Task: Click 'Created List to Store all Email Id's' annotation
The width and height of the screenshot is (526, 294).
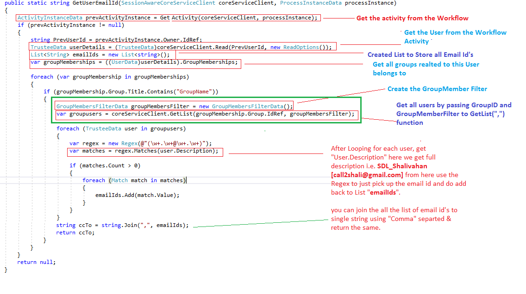Action: point(420,55)
